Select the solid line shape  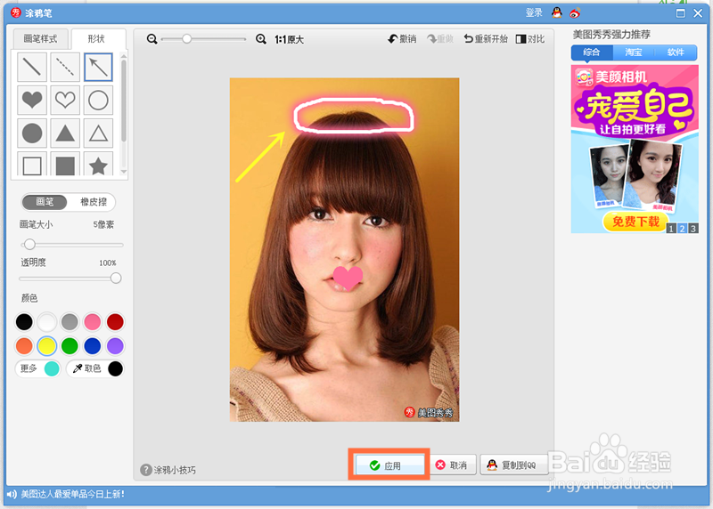[x=32, y=68]
